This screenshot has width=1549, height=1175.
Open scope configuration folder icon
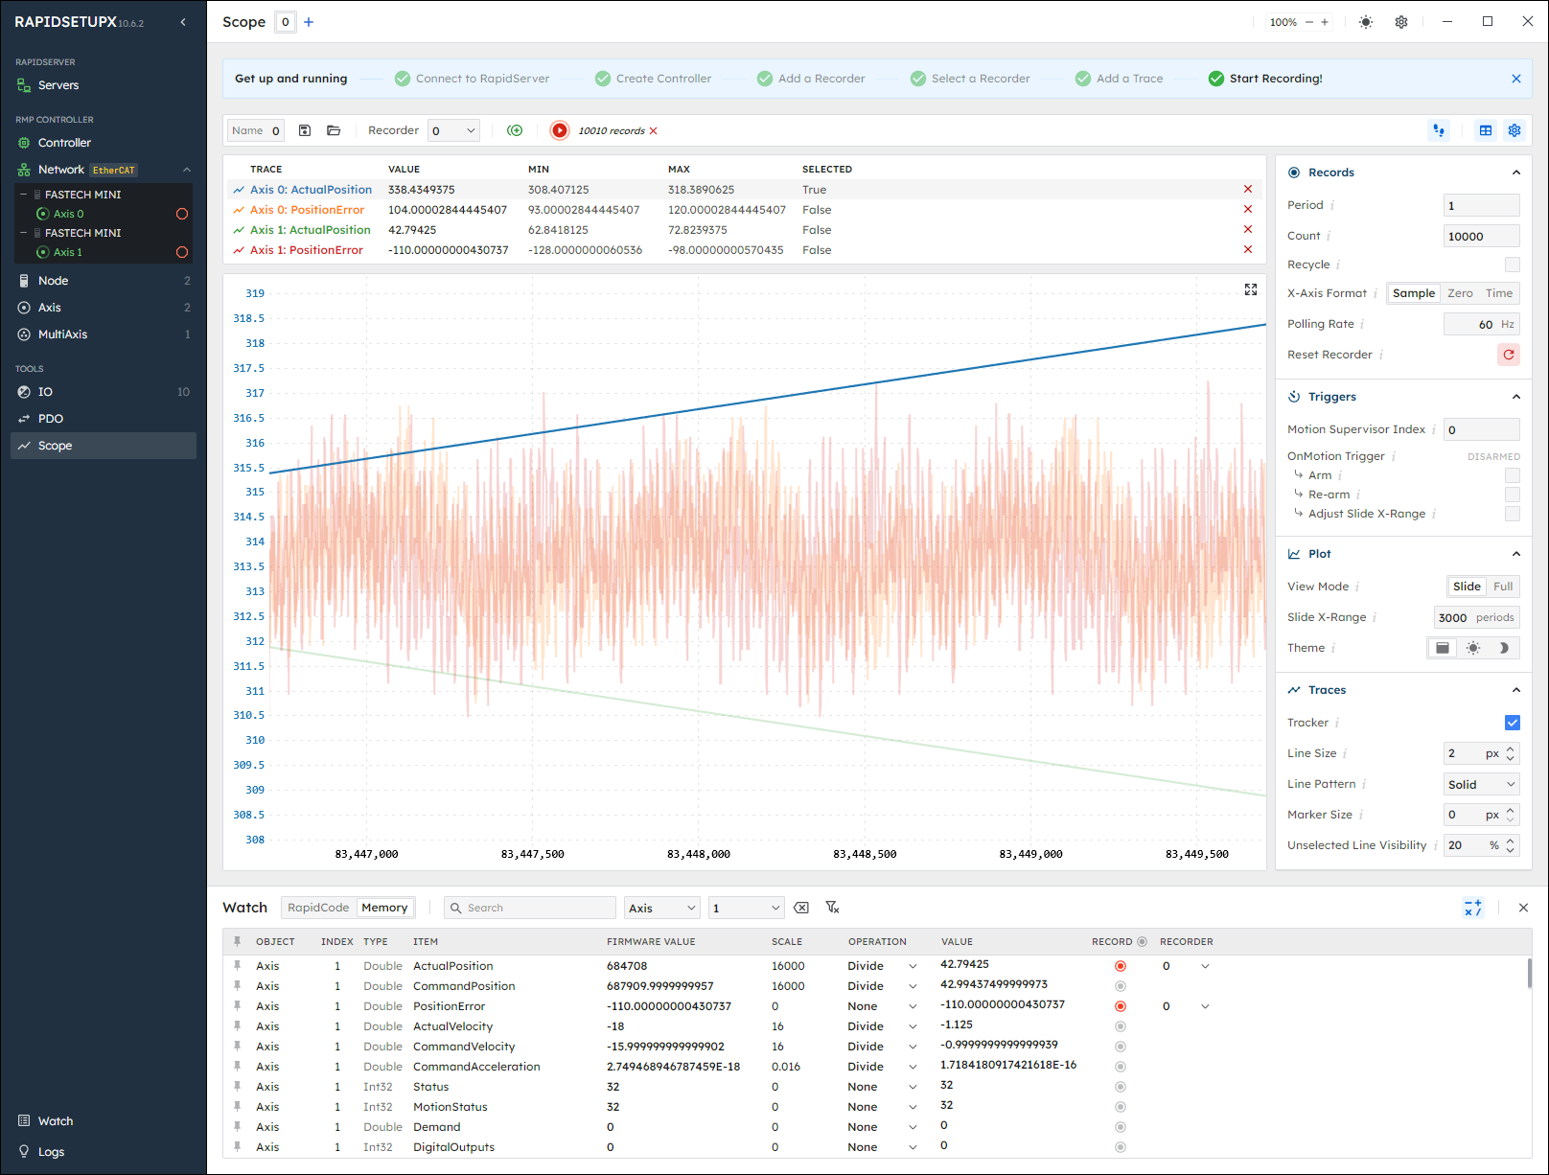pyautogui.click(x=334, y=130)
